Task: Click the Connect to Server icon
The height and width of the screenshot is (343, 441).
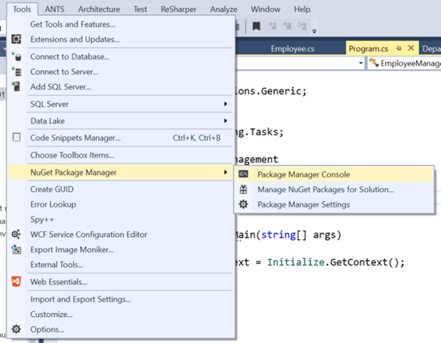Action: tap(17, 71)
